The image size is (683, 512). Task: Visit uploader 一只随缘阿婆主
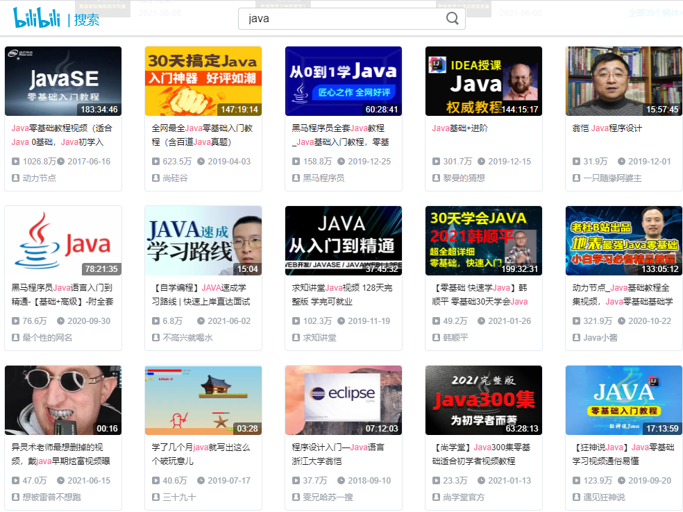[x=612, y=178]
